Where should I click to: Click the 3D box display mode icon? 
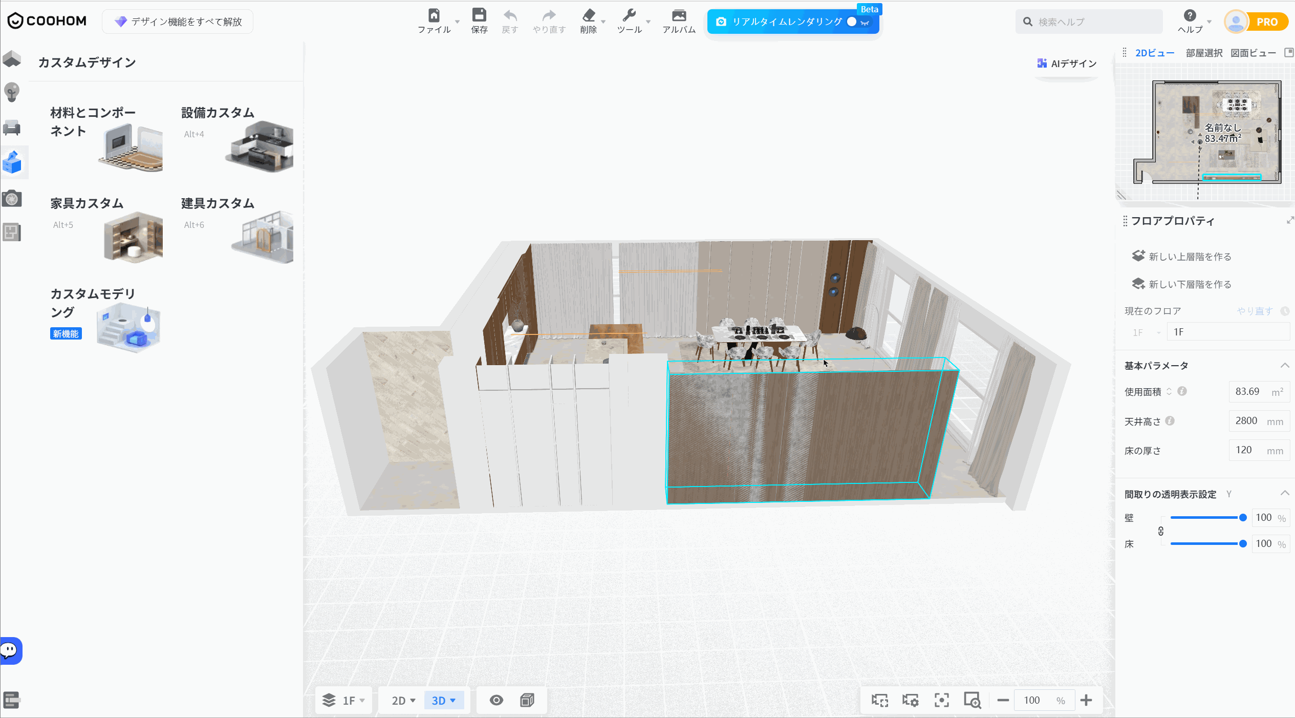click(527, 700)
